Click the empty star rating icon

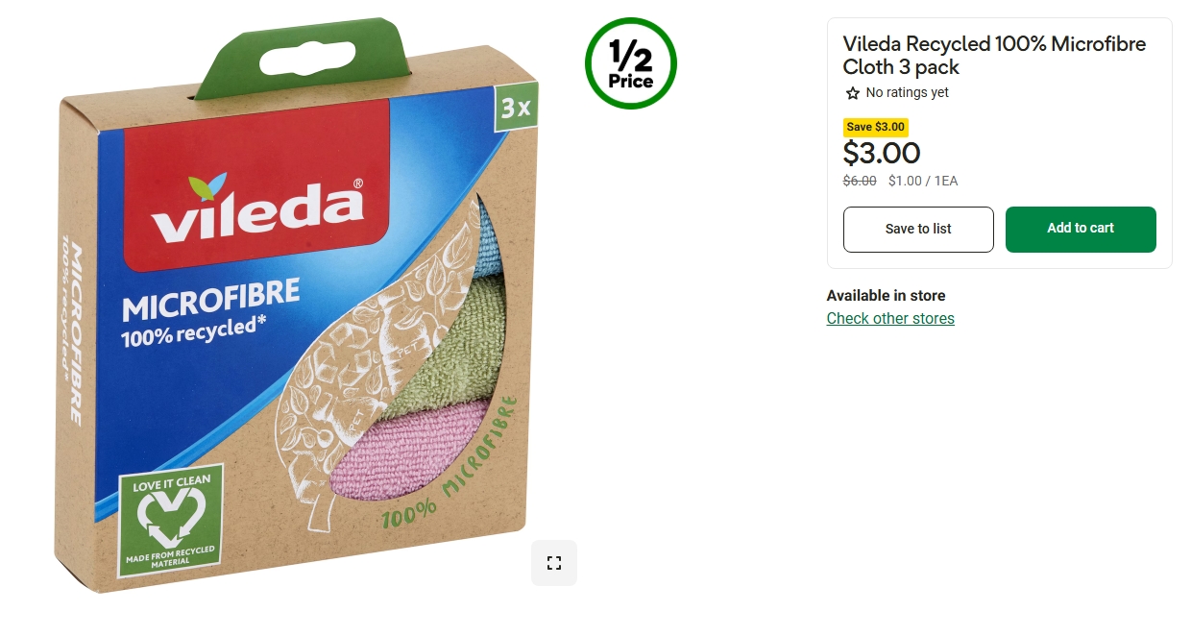point(852,93)
